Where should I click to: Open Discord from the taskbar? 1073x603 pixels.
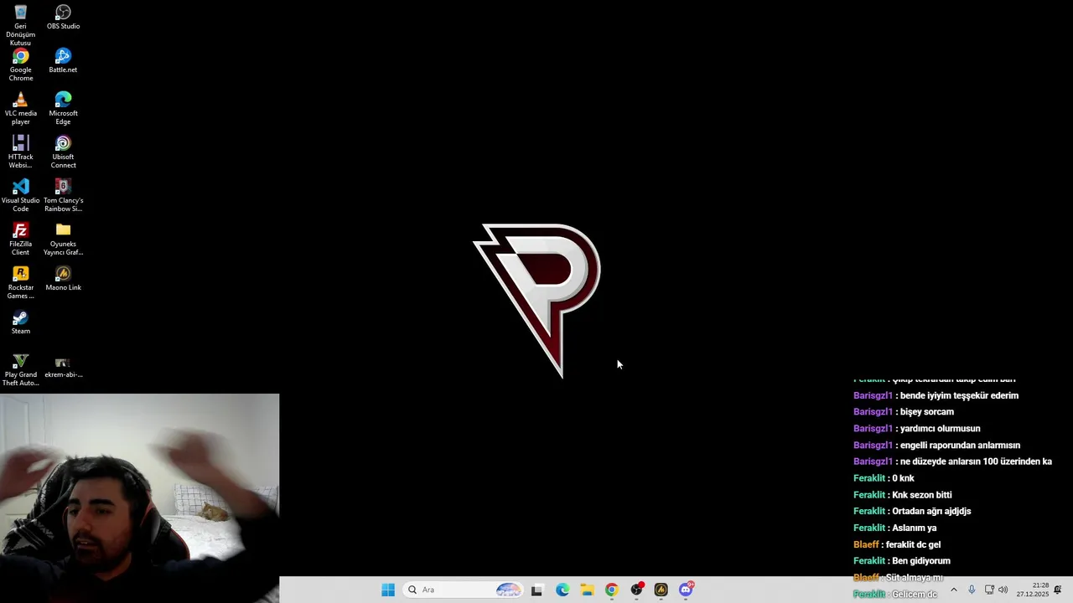click(686, 590)
